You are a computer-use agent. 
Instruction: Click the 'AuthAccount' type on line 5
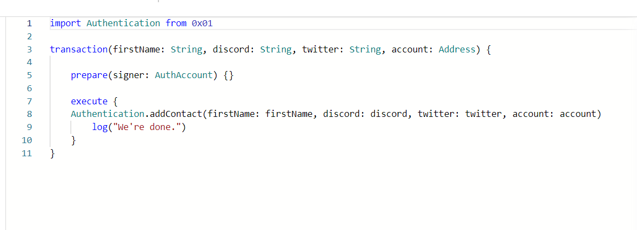point(184,75)
